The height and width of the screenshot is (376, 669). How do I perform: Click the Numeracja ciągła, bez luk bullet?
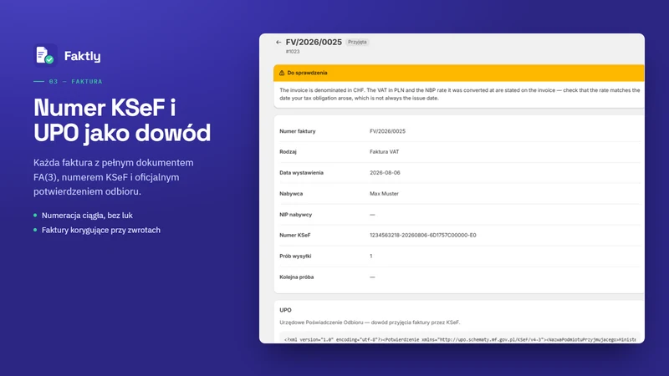coord(87,216)
